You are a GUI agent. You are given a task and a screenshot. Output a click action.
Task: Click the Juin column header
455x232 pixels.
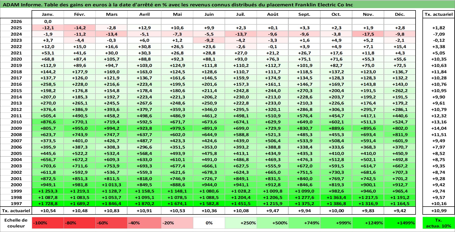click(209, 14)
